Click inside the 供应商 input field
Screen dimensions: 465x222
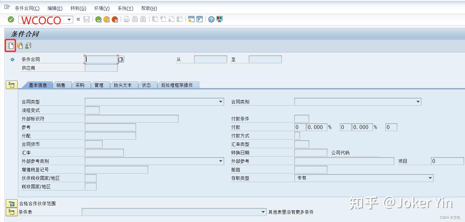point(101,68)
